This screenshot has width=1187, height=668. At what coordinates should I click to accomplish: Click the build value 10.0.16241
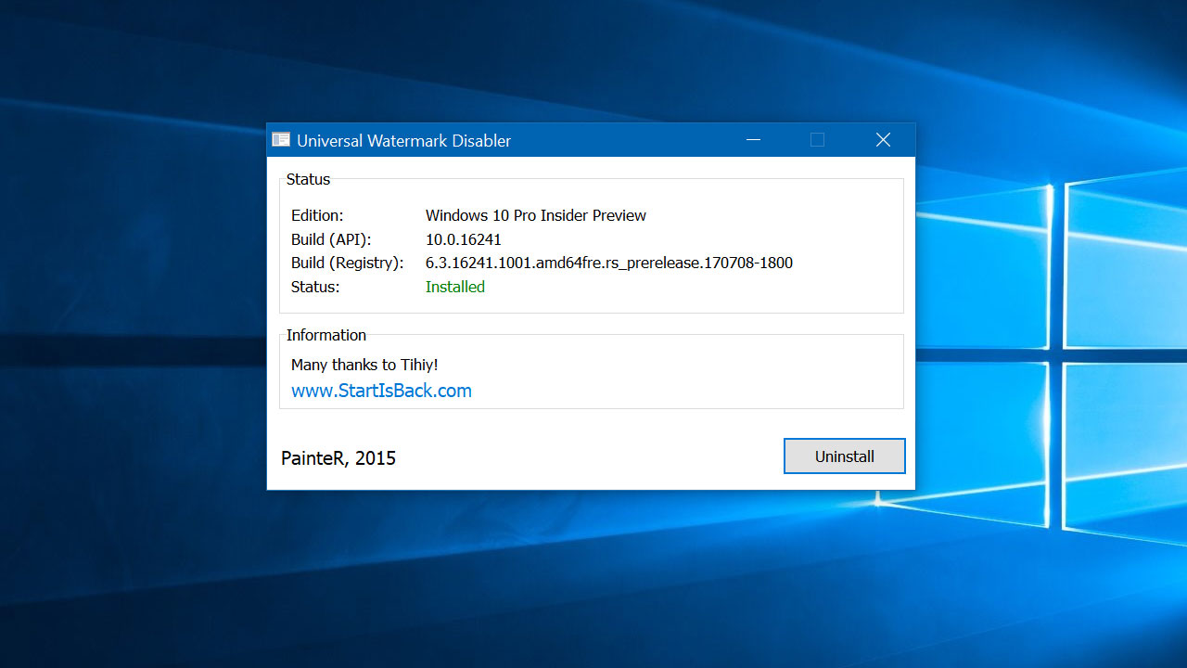point(464,239)
